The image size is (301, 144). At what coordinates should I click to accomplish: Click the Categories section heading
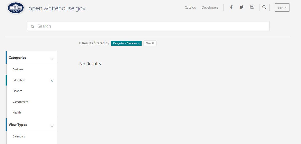pos(17,58)
